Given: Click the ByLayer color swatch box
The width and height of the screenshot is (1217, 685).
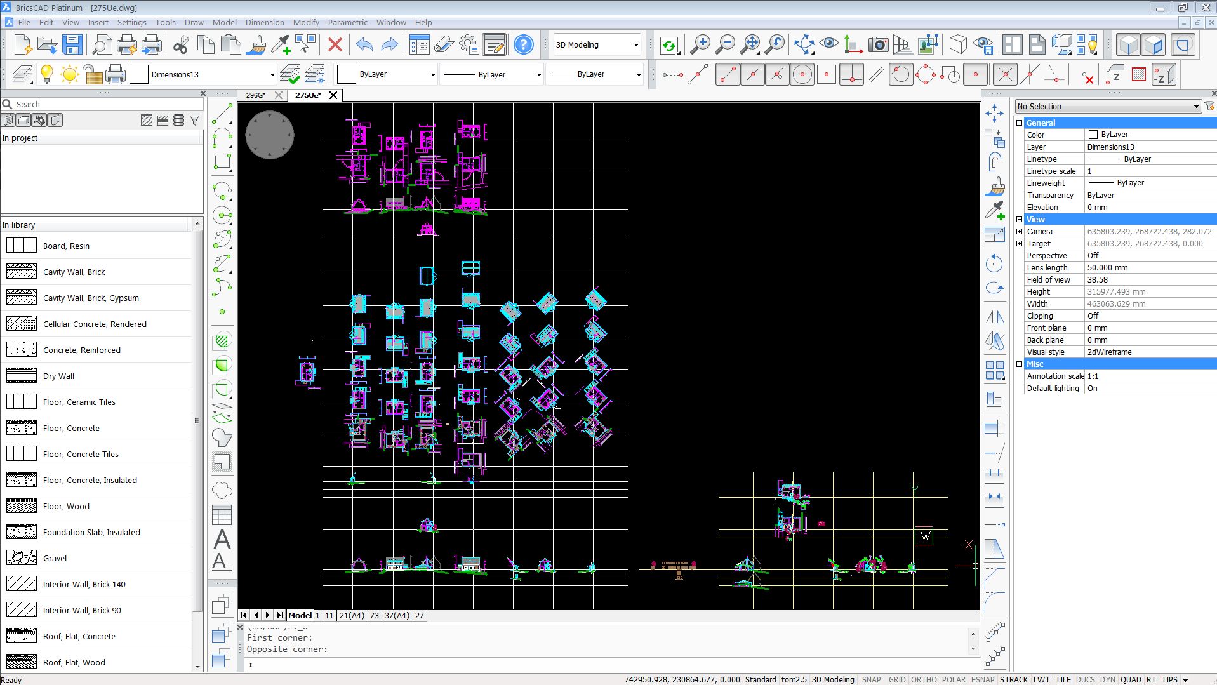Looking at the screenshot, I should point(346,74).
